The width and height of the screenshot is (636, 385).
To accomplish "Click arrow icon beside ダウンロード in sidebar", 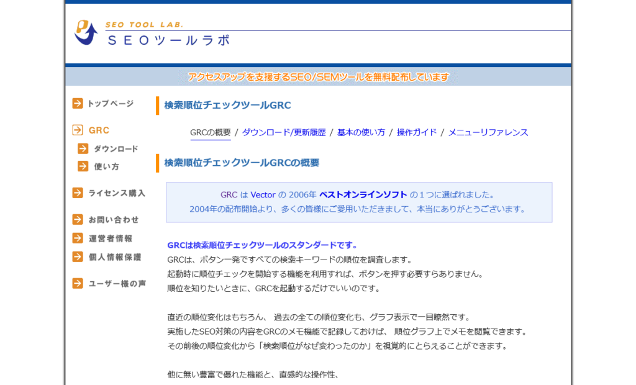I will 83,148.
